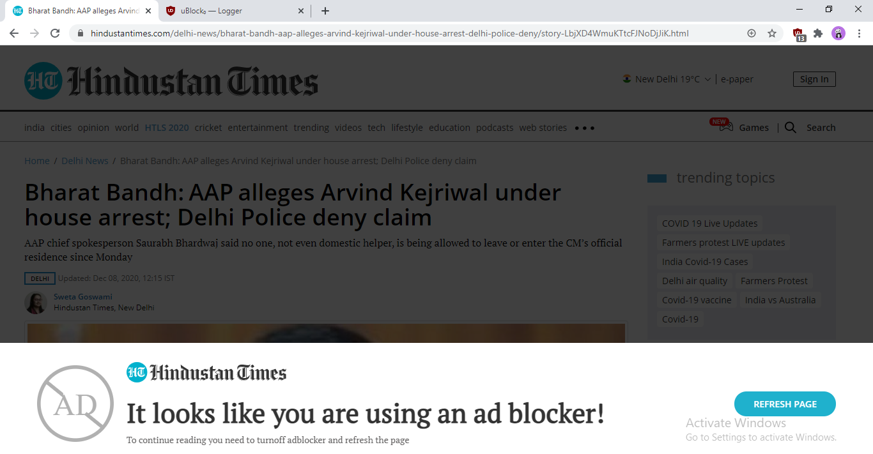The image size is (873, 454).
Task: Click the Sweta Goswami author name
Action: [83, 296]
